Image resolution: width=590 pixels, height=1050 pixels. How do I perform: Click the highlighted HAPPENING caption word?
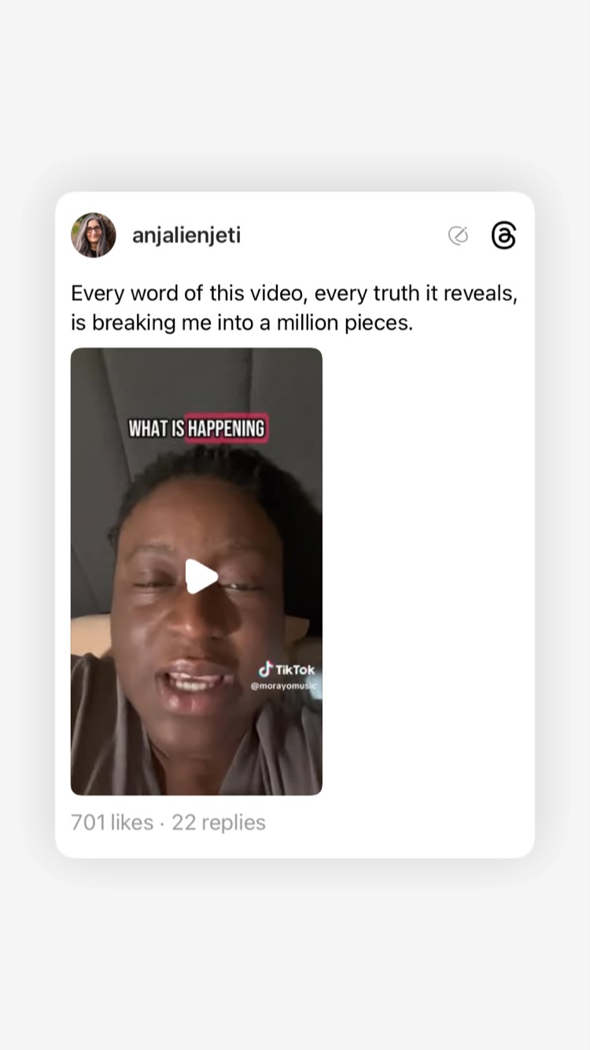[x=227, y=428]
